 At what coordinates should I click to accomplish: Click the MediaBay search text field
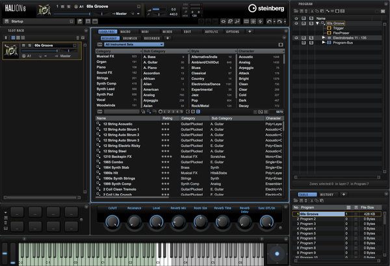pos(122,112)
